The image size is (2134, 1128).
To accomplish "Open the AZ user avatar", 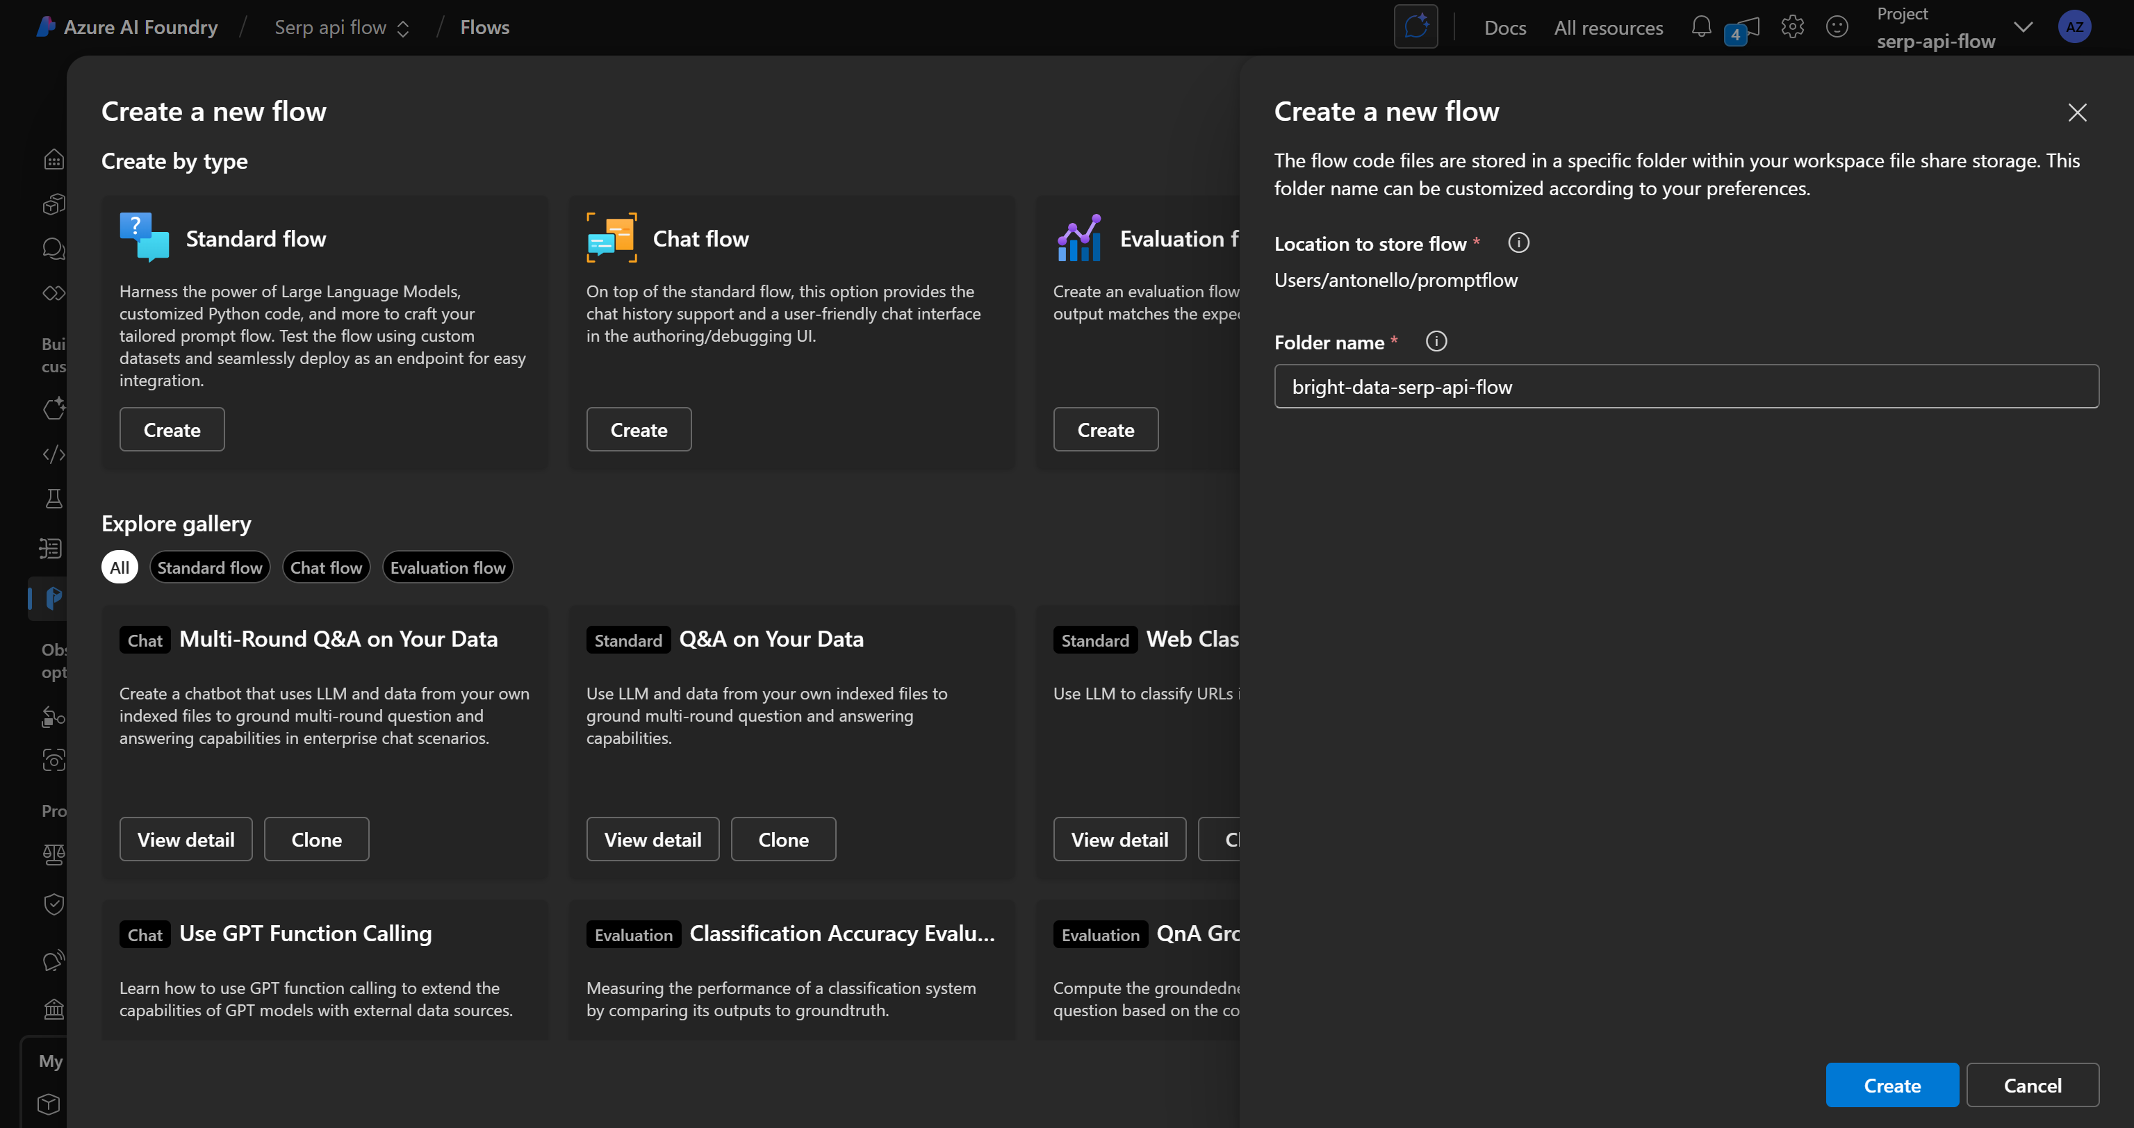I will [2074, 26].
